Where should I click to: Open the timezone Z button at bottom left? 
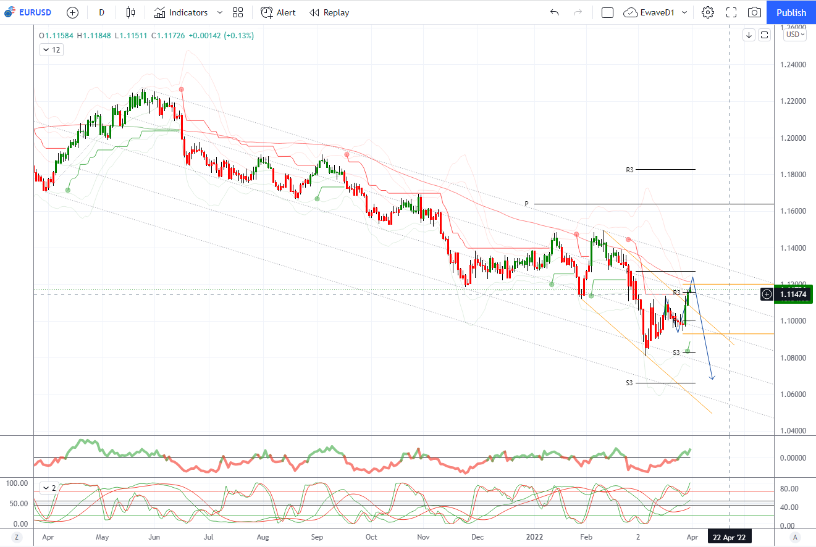[17, 537]
